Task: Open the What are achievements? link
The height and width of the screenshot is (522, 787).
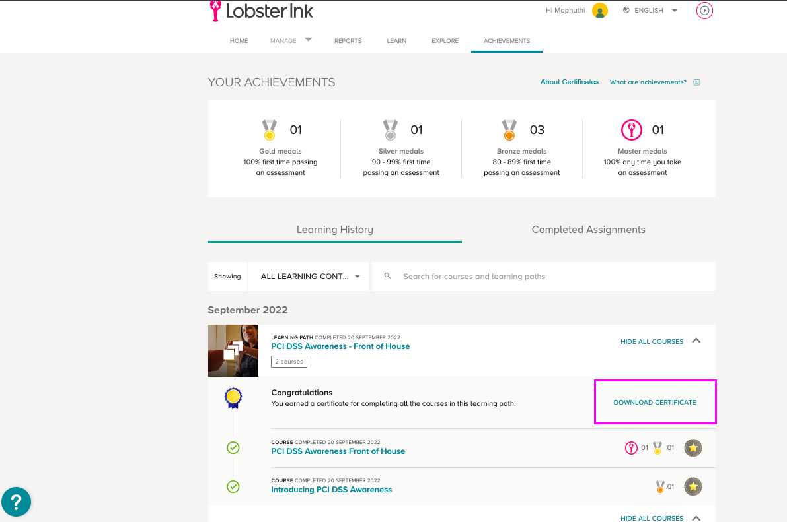Action: pos(648,82)
